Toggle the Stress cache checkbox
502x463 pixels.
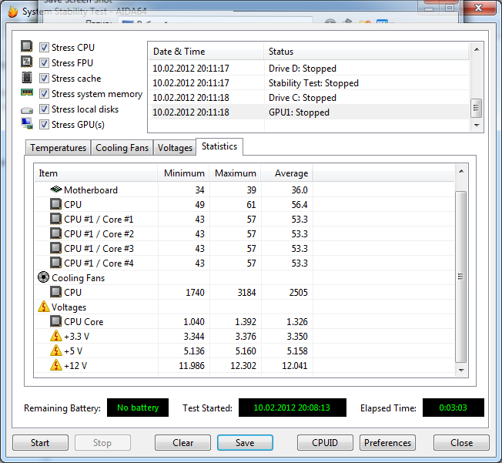(44, 78)
